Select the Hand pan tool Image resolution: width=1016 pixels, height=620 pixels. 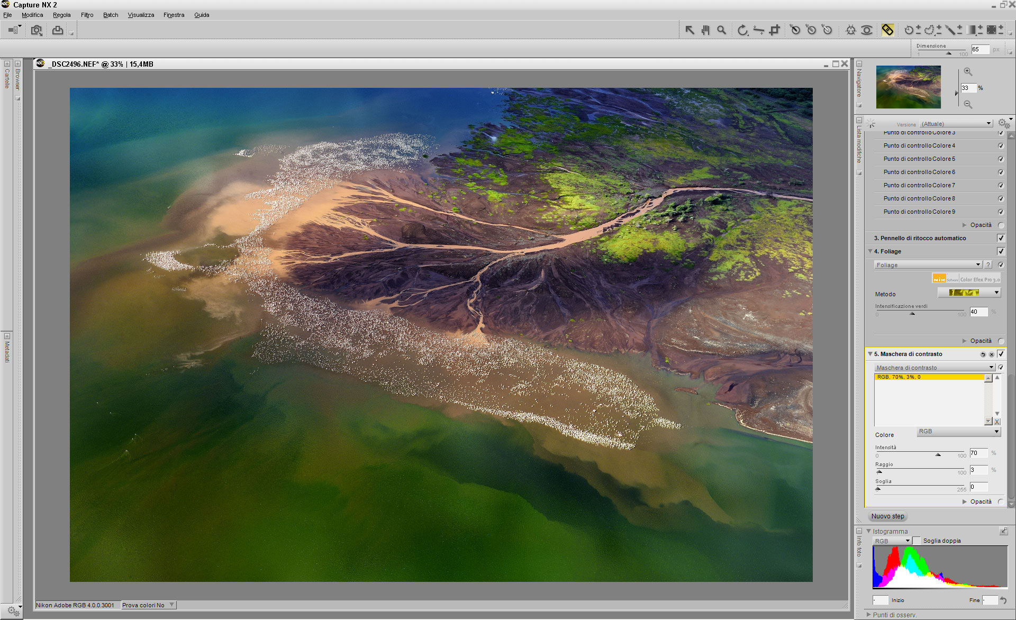[705, 30]
